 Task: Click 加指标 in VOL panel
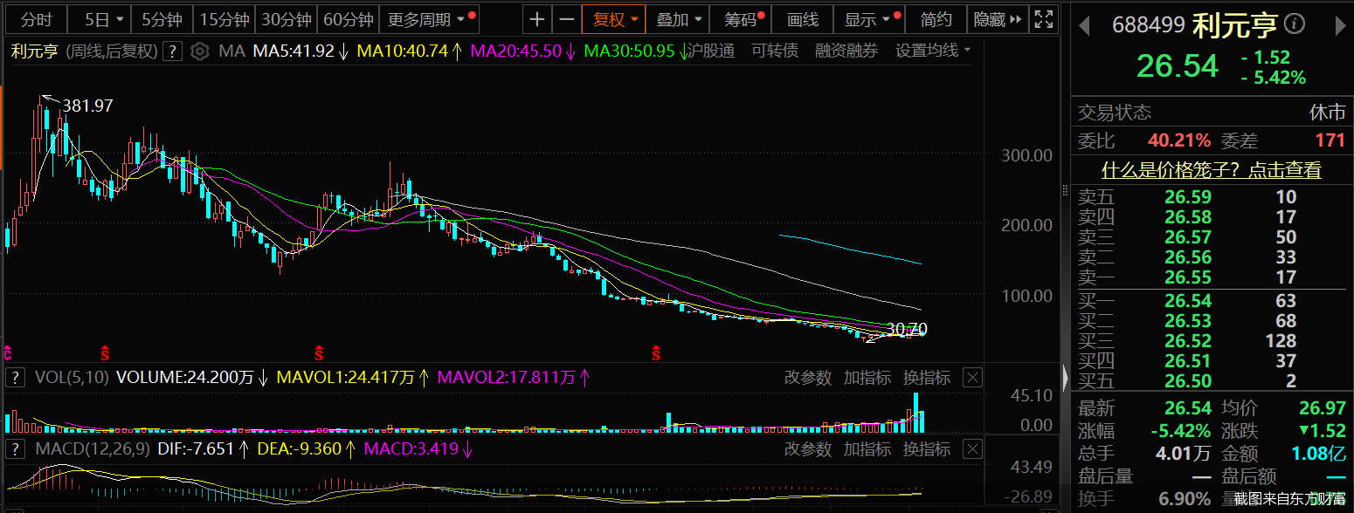tap(867, 378)
